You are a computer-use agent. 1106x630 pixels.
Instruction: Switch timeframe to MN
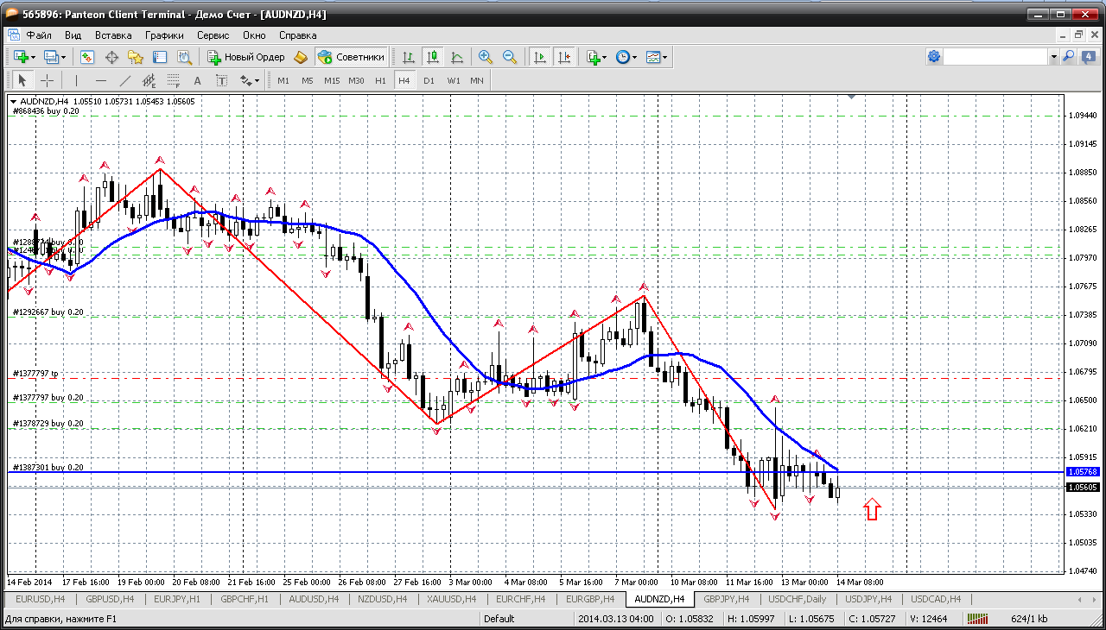[477, 80]
